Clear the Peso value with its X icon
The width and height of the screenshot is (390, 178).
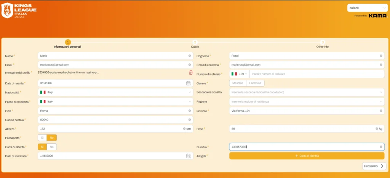pyautogui.click(x=377, y=129)
